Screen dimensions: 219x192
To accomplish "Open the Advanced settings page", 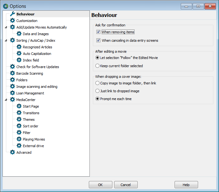I will (x=24, y=152).
